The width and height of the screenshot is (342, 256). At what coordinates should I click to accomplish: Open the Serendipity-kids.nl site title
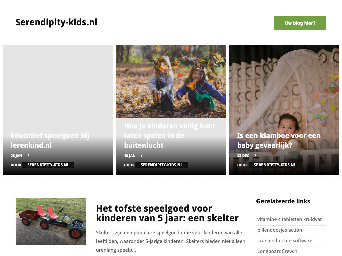56,22
